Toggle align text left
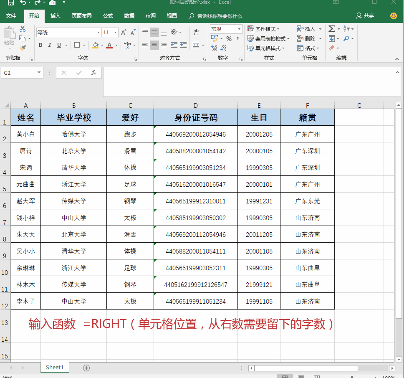The width and height of the screenshot is (404, 378). [x=145, y=45]
